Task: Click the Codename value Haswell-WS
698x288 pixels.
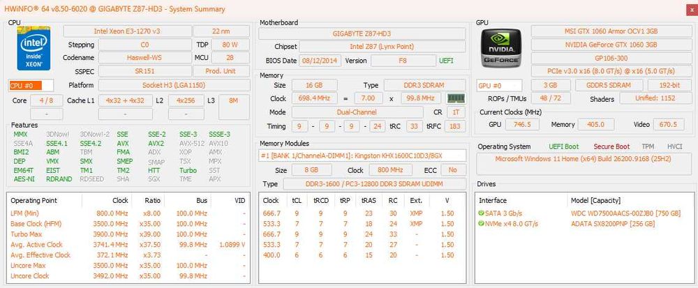Action: tap(144, 58)
